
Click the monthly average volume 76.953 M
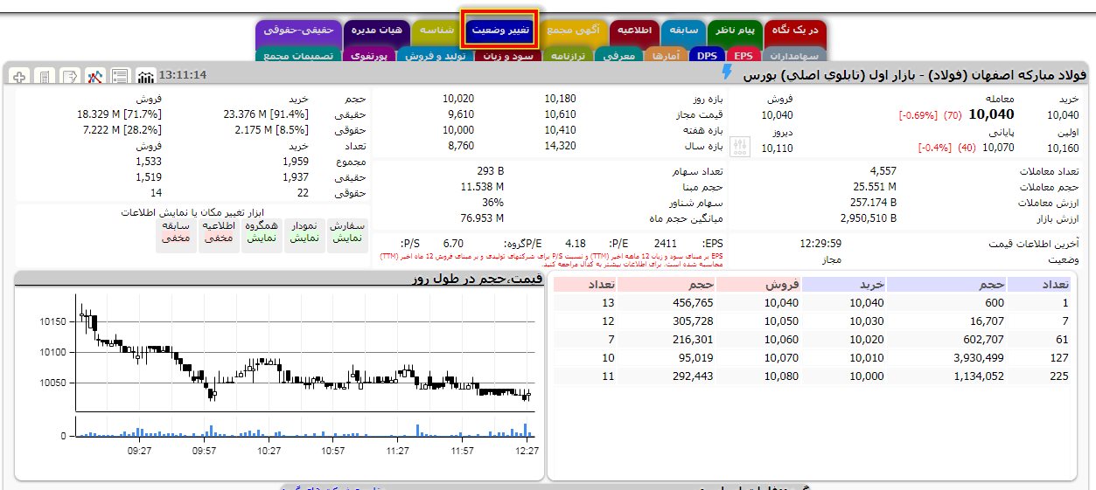click(x=483, y=217)
